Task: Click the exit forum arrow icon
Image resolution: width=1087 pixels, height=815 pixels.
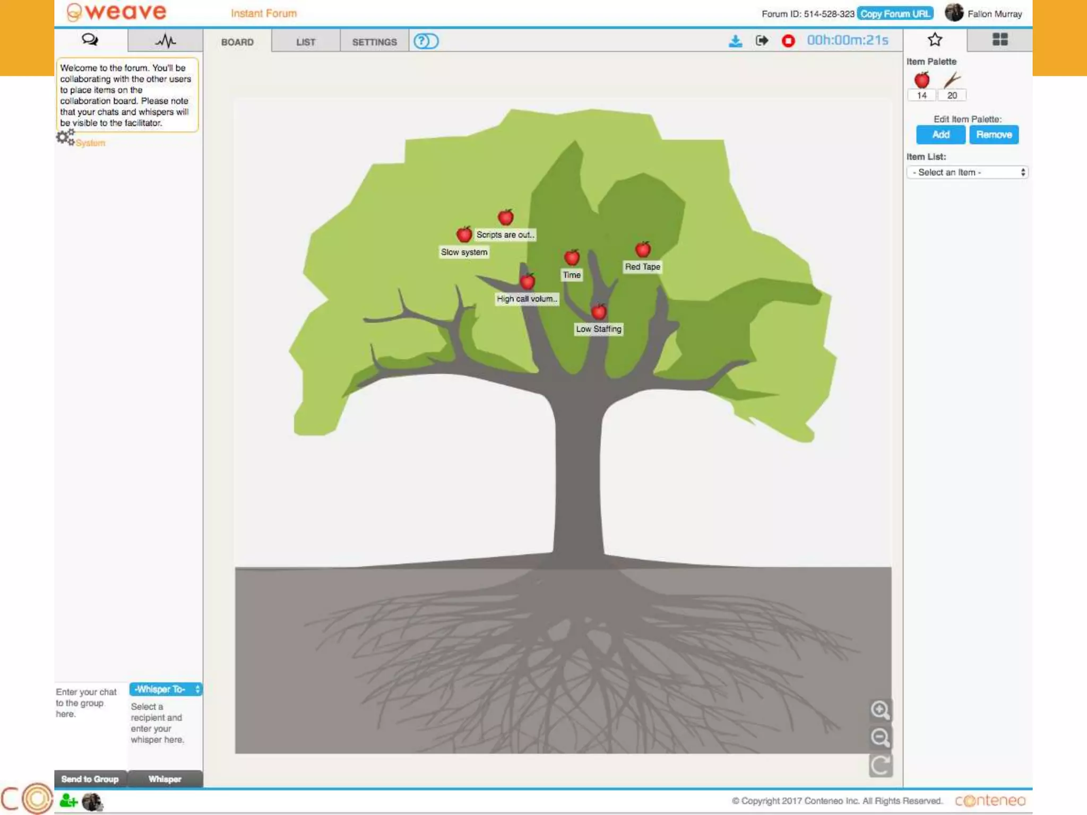Action: [x=762, y=41]
